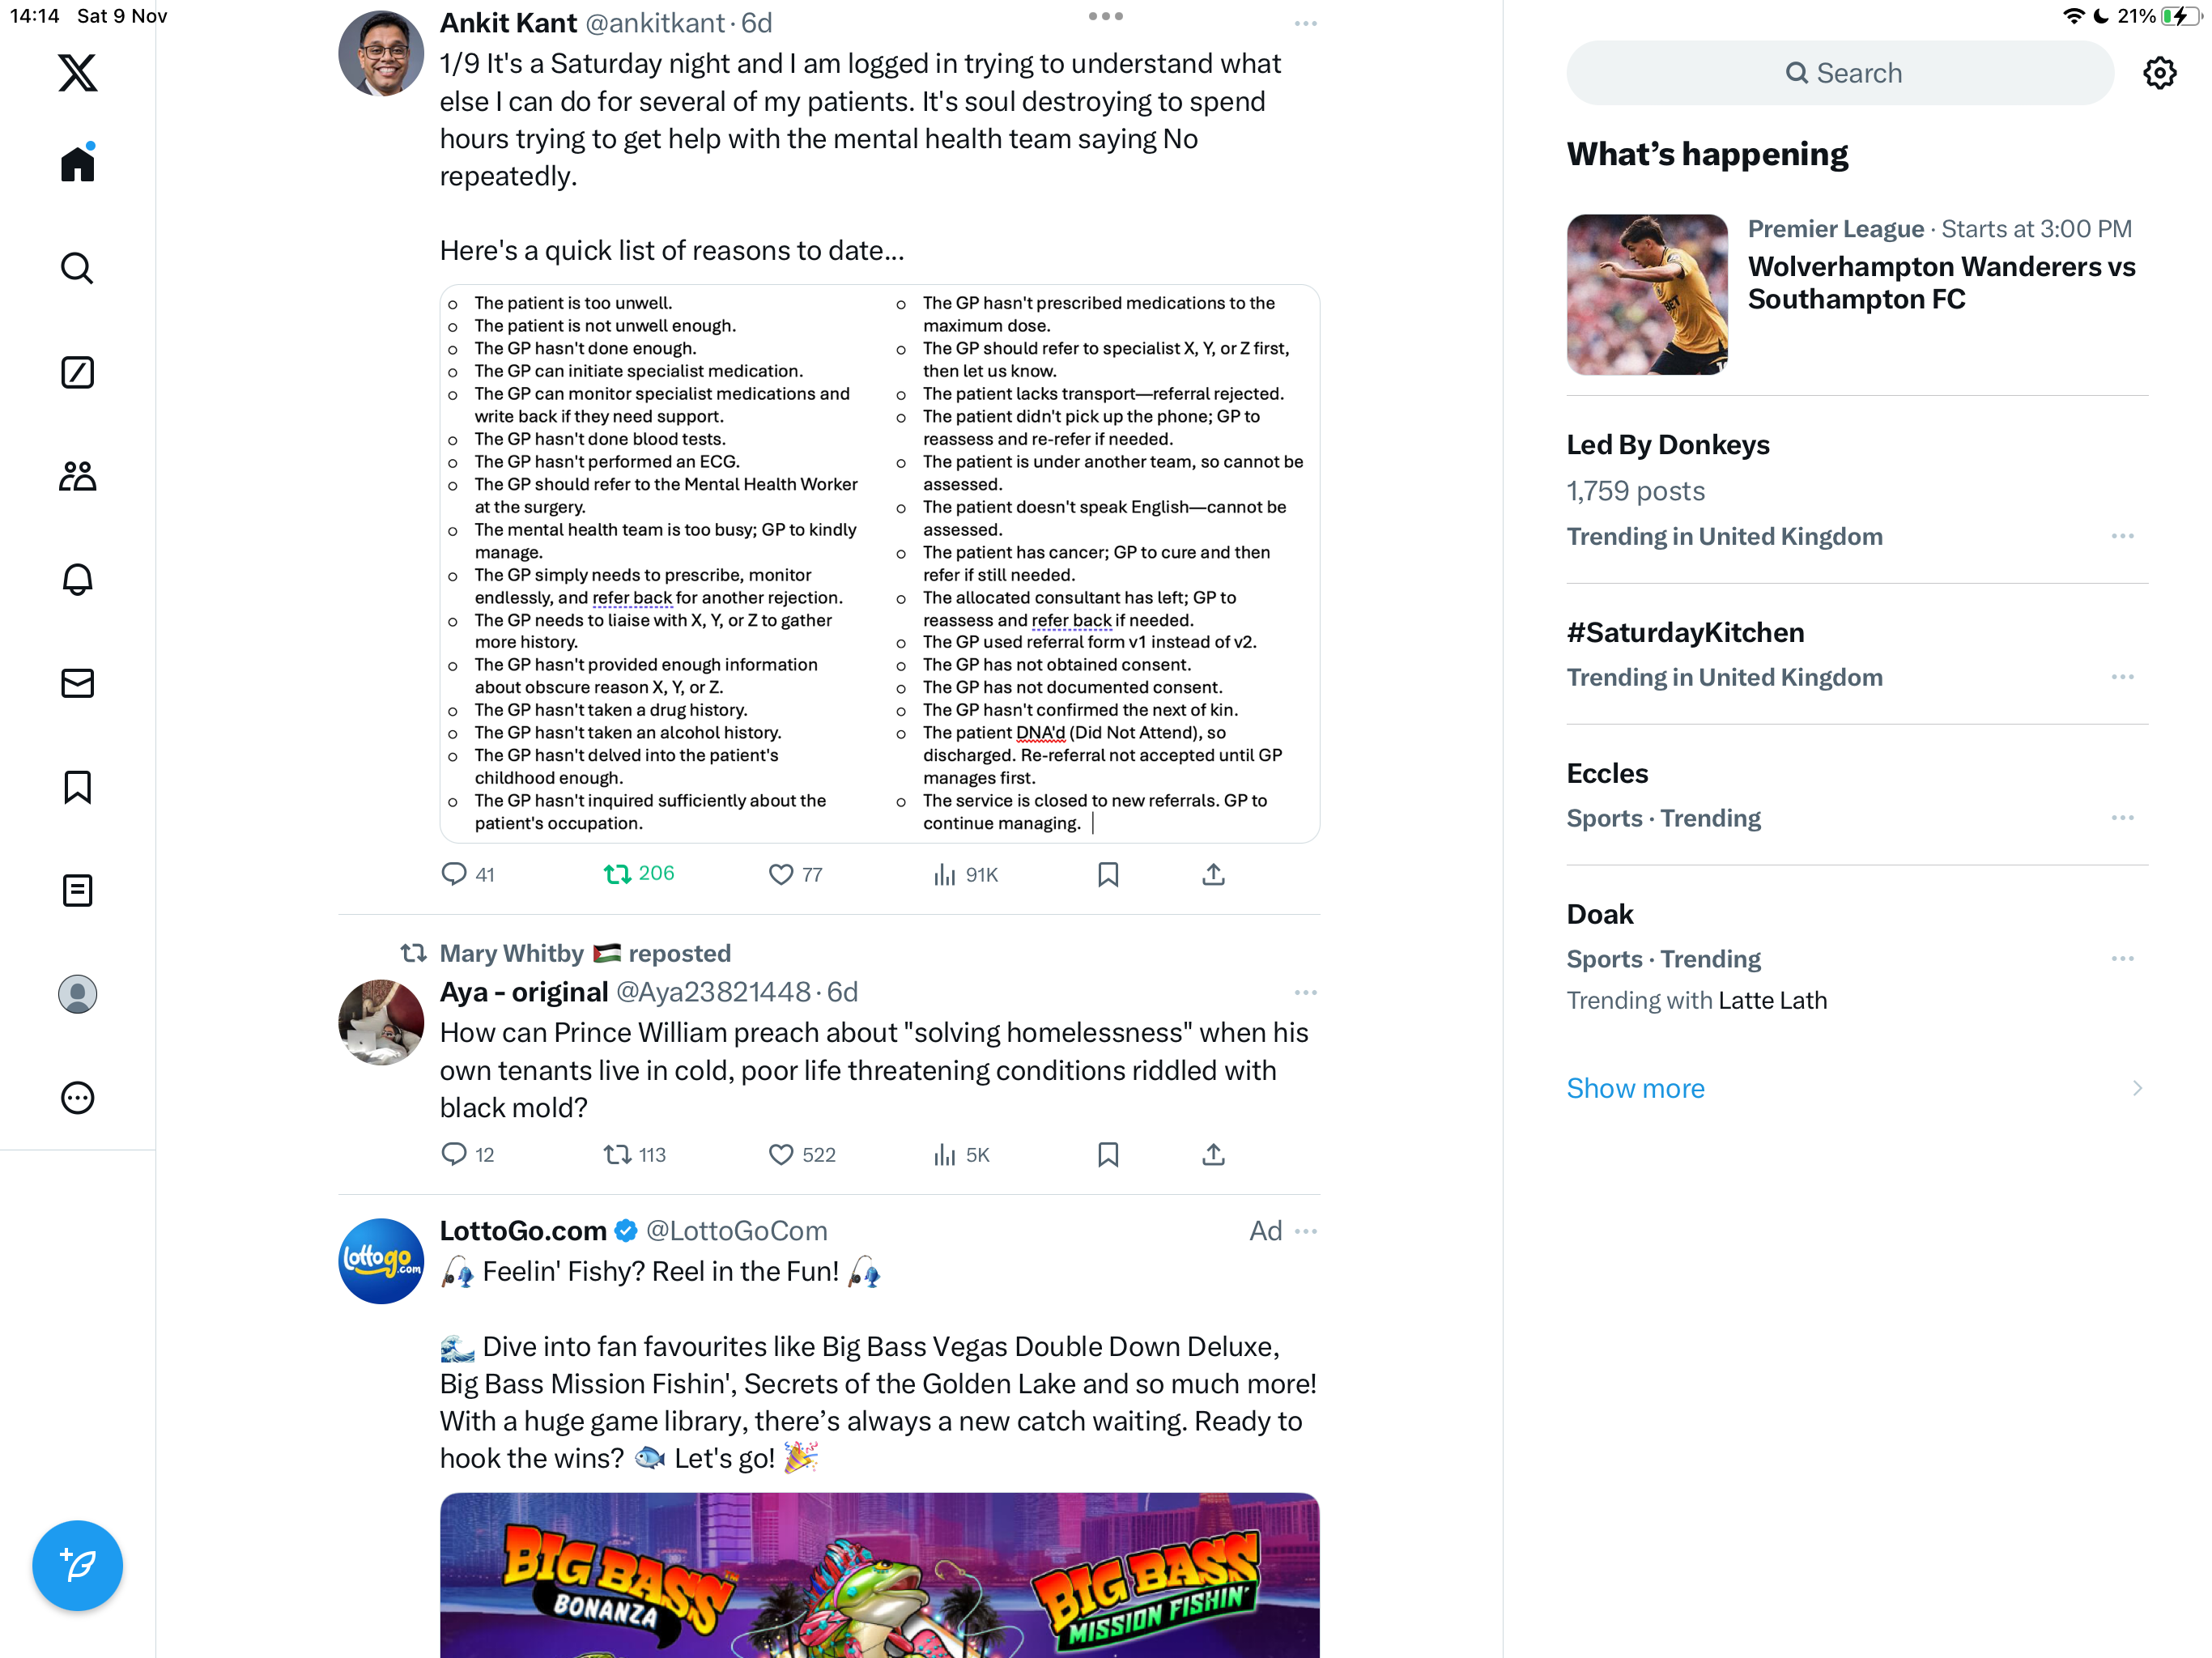The image size is (2212, 1658).
Task: Open the profile avatar menu item
Action: [77, 994]
